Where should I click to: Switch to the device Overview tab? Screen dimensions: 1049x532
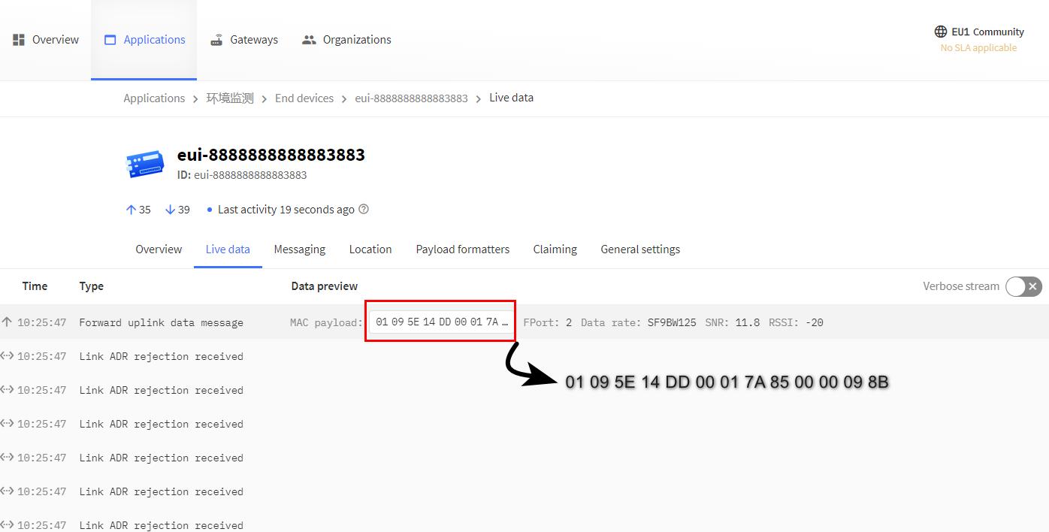click(x=159, y=249)
